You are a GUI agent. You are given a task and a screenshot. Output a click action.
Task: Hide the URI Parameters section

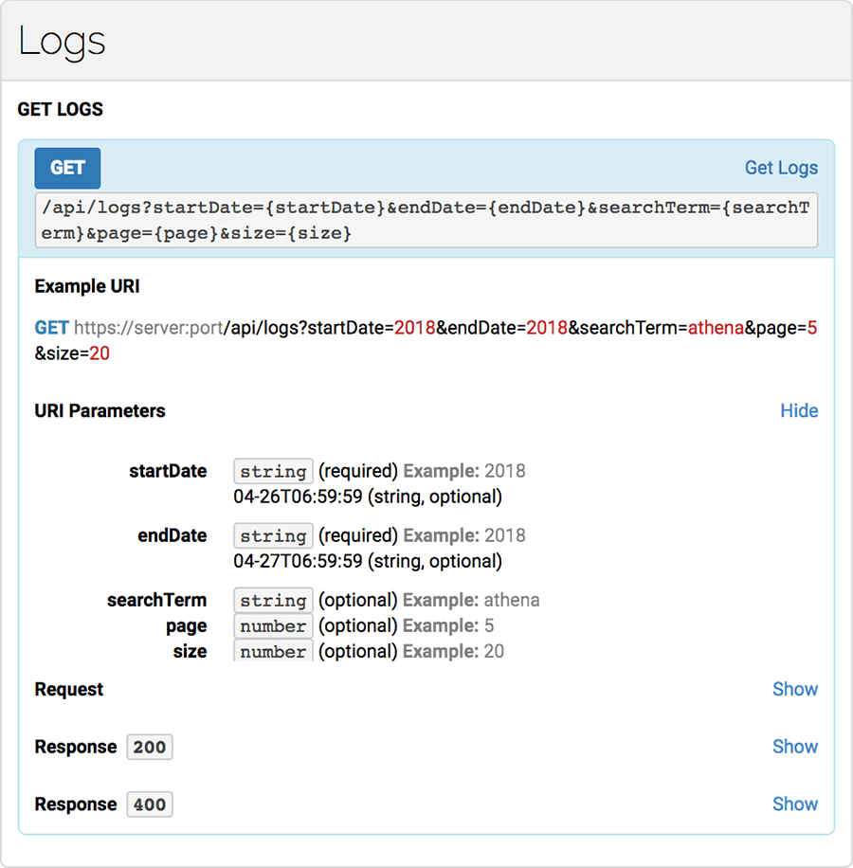coord(798,410)
